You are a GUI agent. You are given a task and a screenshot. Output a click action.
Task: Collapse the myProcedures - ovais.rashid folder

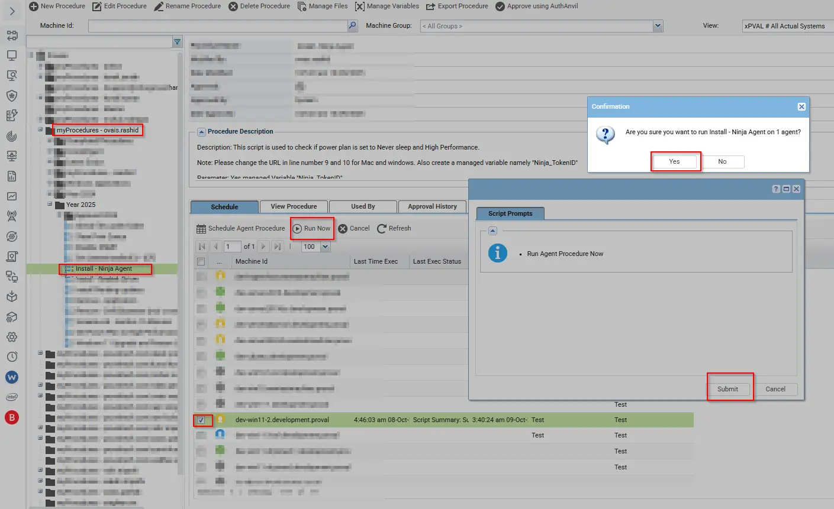pos(40,129)
